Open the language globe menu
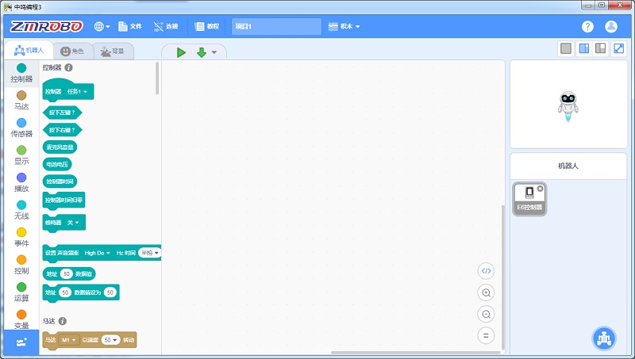This screenshot has width=635, height=359. point(102,26)
